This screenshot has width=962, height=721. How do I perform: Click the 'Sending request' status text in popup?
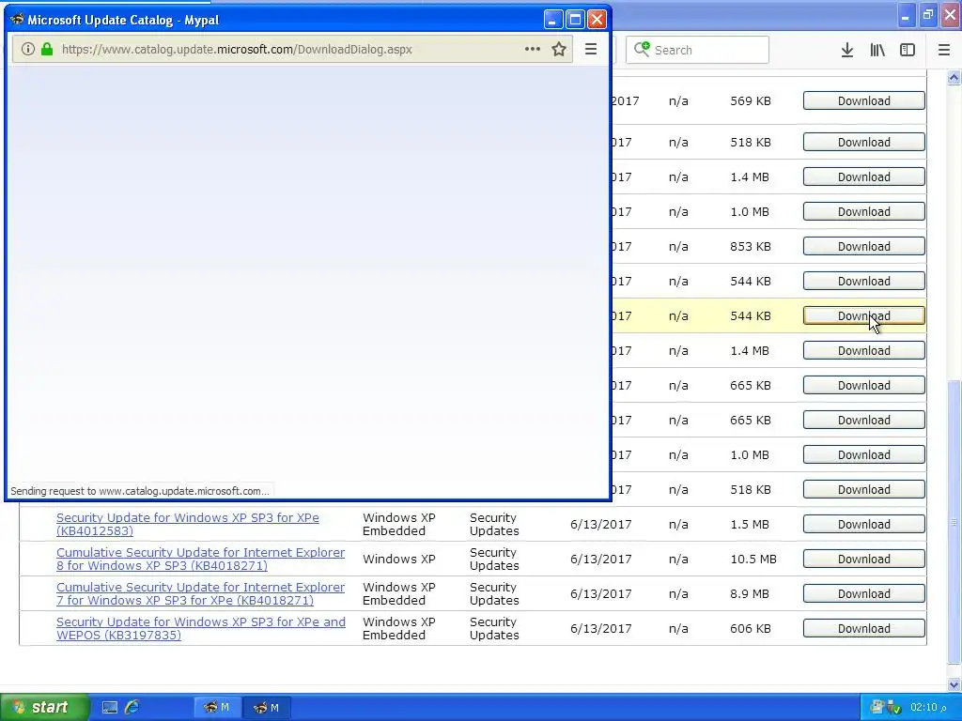[x=140, y=491]
